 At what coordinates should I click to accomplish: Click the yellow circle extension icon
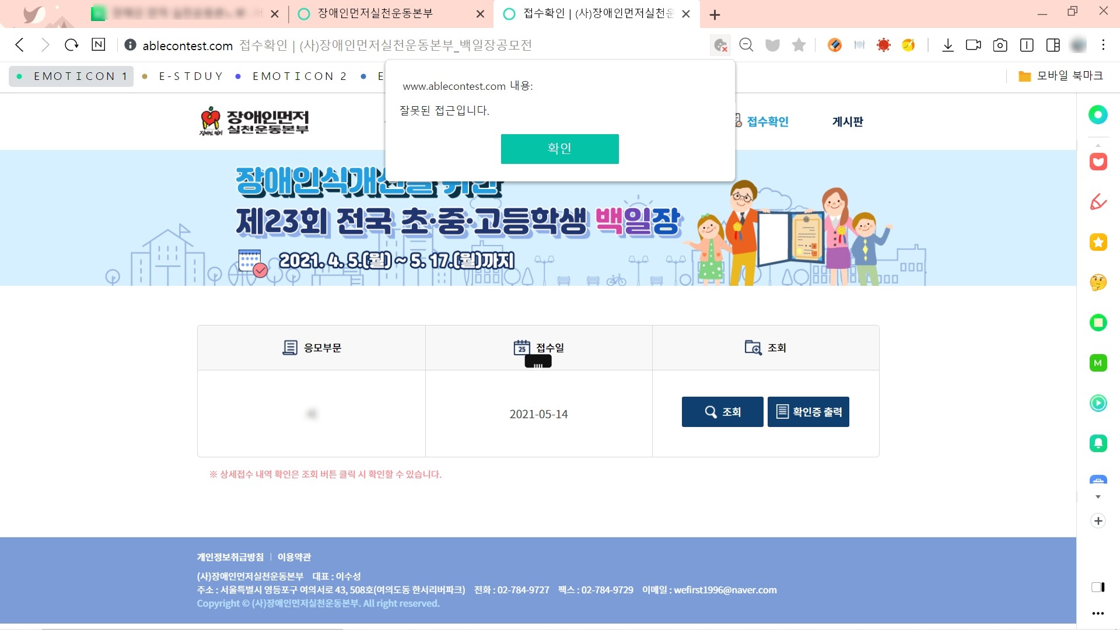pos(908,45)
